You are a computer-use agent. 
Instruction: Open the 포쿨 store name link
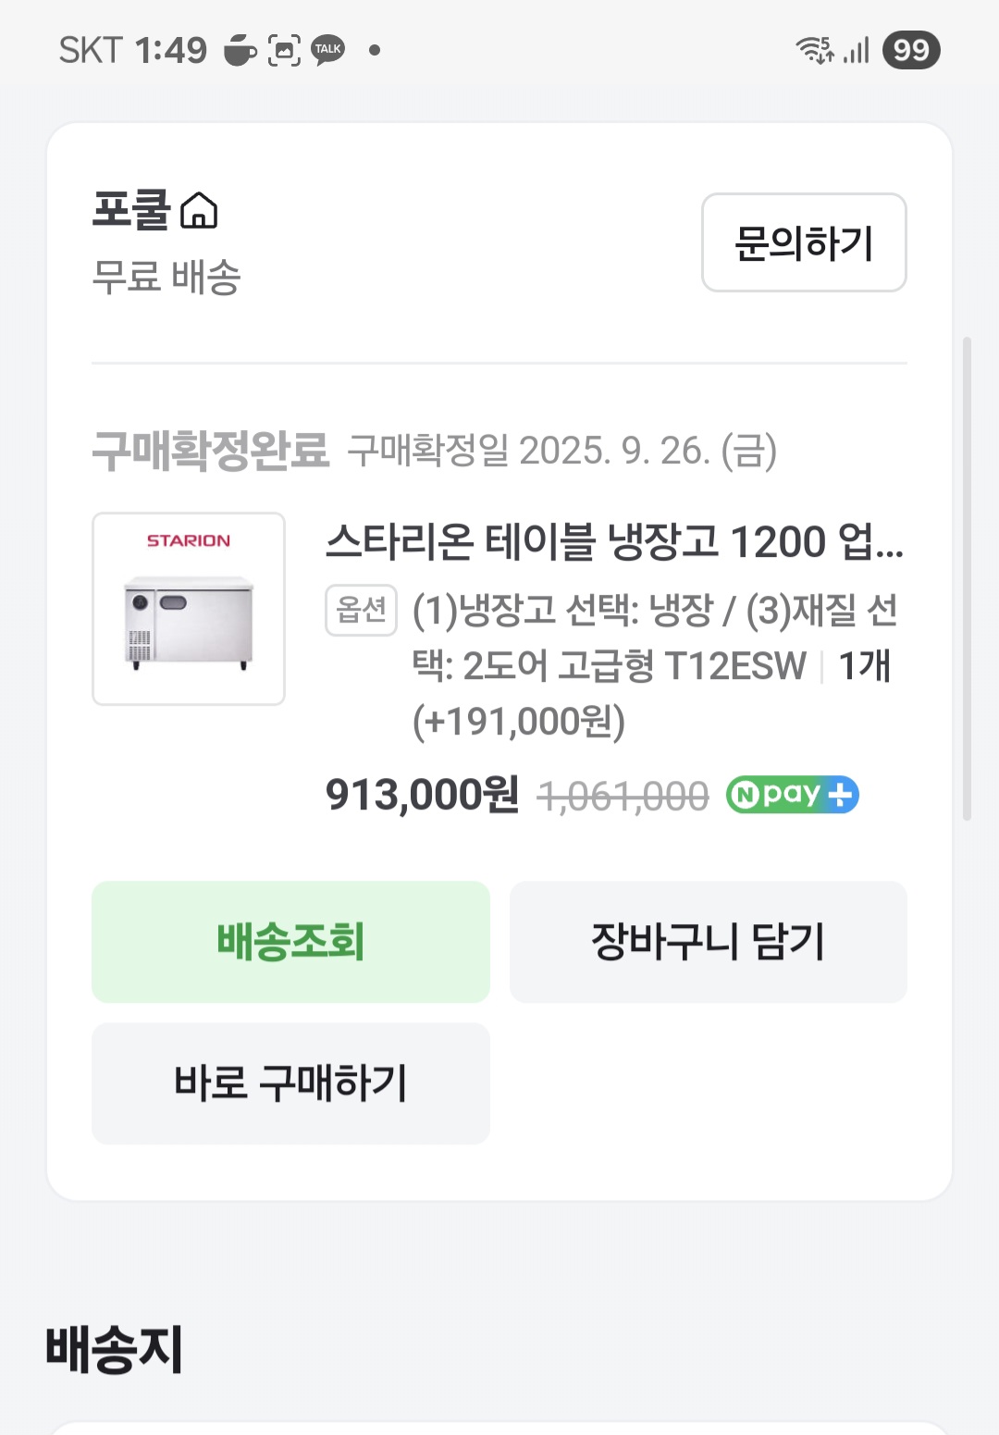[131, 210]
